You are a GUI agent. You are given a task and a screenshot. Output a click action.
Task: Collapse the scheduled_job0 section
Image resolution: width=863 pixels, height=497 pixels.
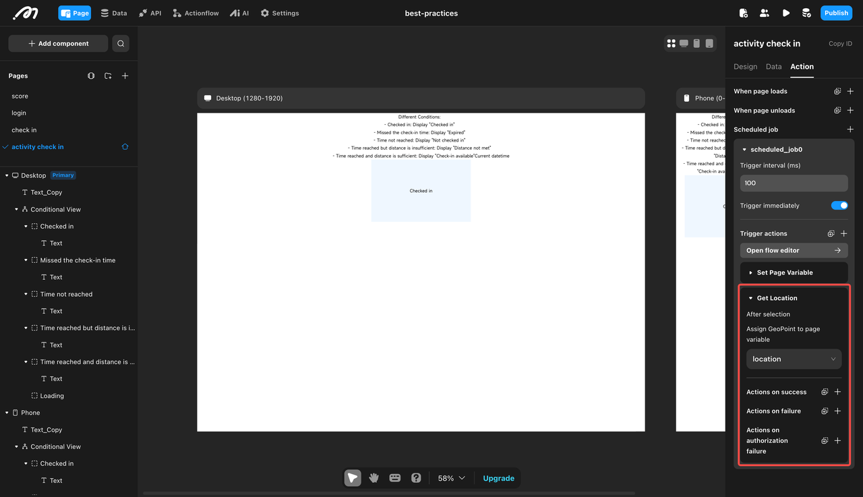click(x=744, y=150)
